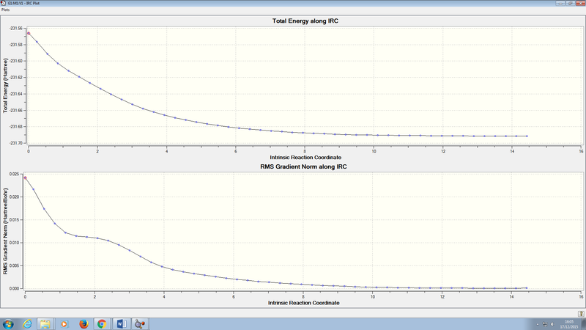Show hidden system tray icons

pyautogui.click(x=538, y=324)
